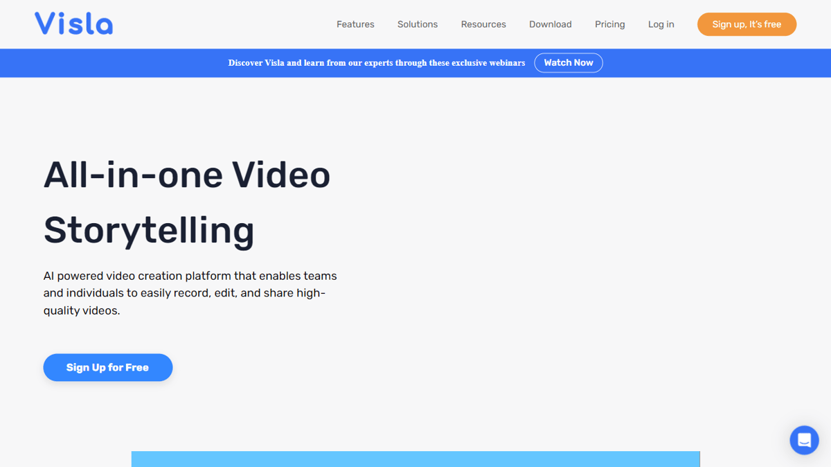
Task: Click the All-in-one Video headline line
Action: click(187, 175)
